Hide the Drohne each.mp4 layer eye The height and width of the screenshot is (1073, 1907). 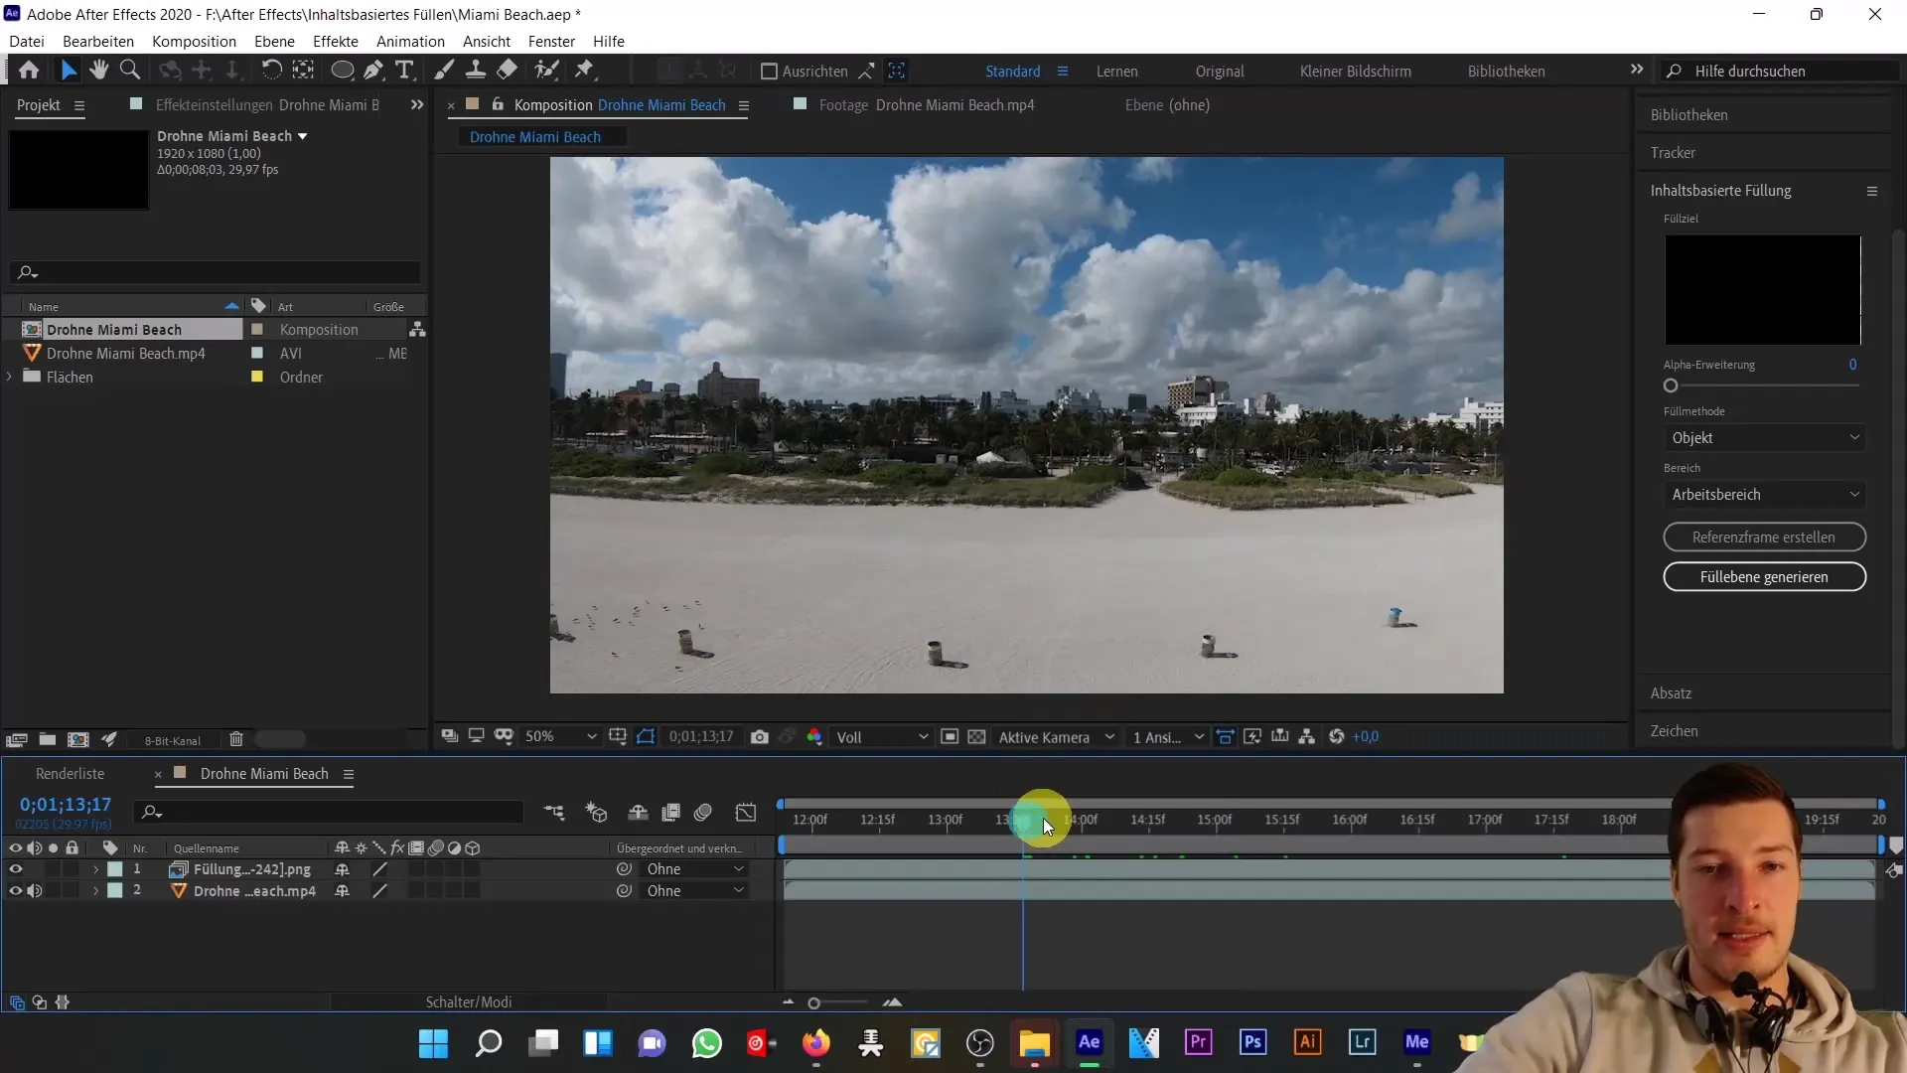tap(15, 891)
